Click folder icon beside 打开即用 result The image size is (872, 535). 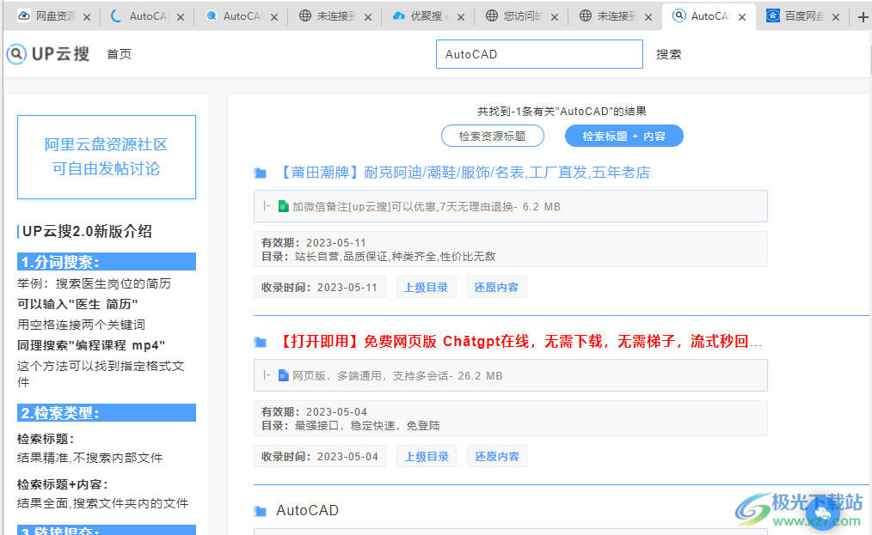pyautogui.click(x=261, y=343)
